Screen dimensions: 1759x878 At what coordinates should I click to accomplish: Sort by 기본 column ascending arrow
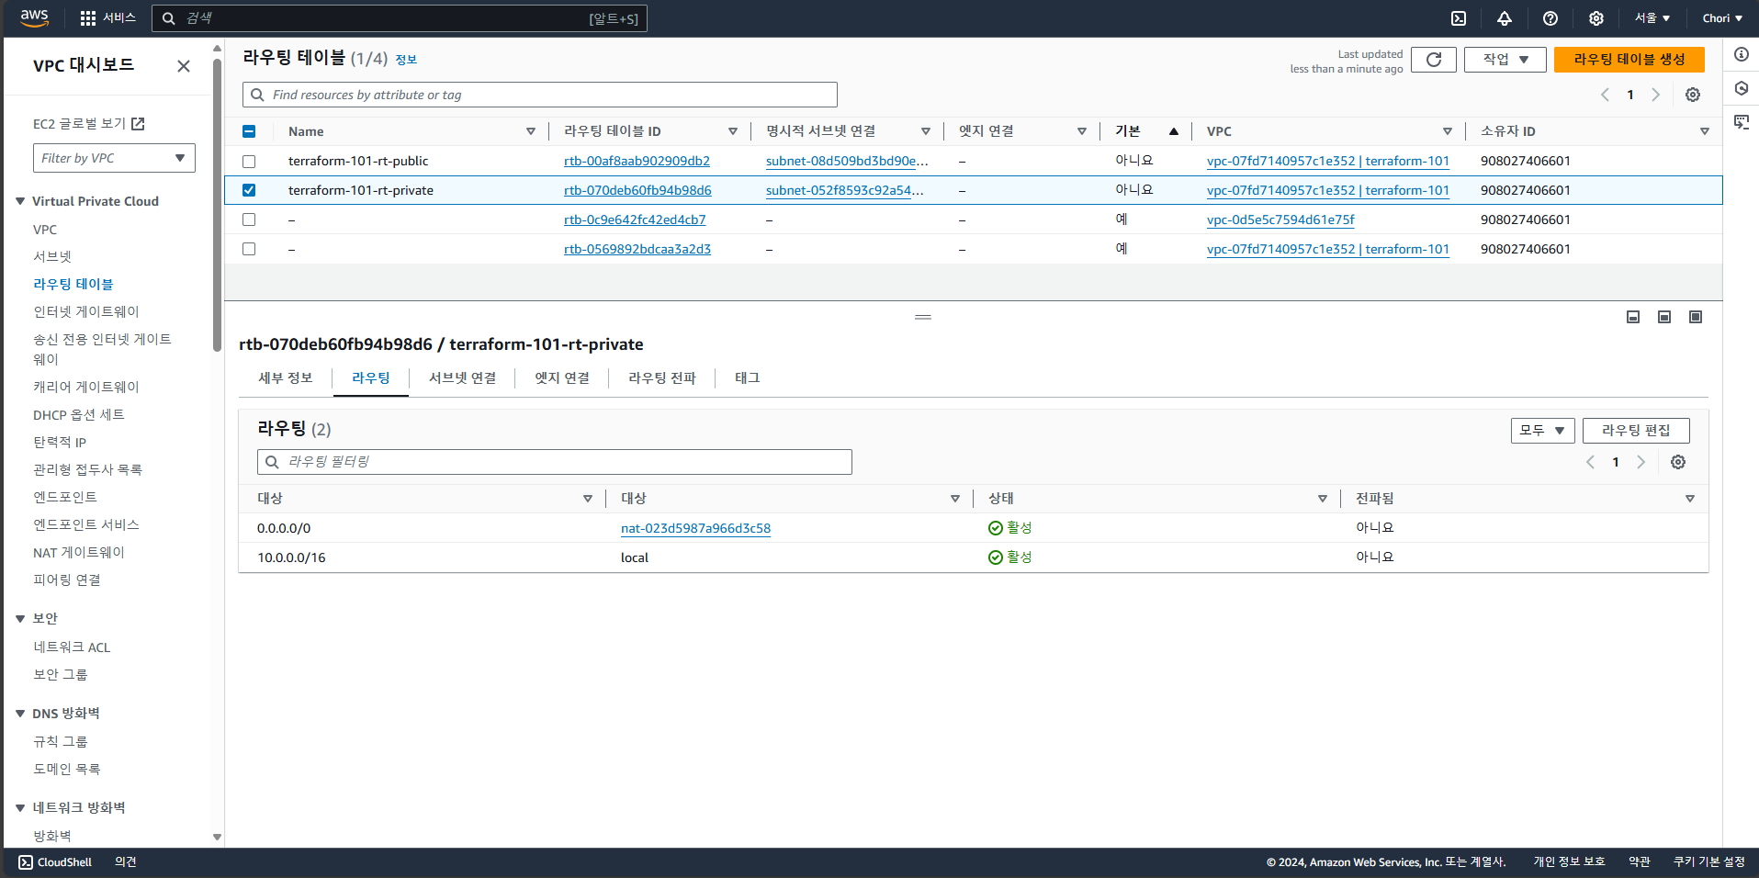tap(1174, 131)
